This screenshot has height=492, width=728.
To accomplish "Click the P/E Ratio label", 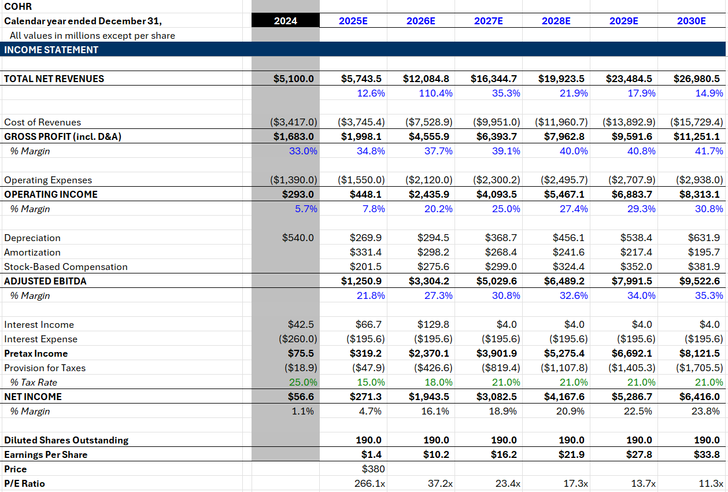I will click(x=24, y=483).
